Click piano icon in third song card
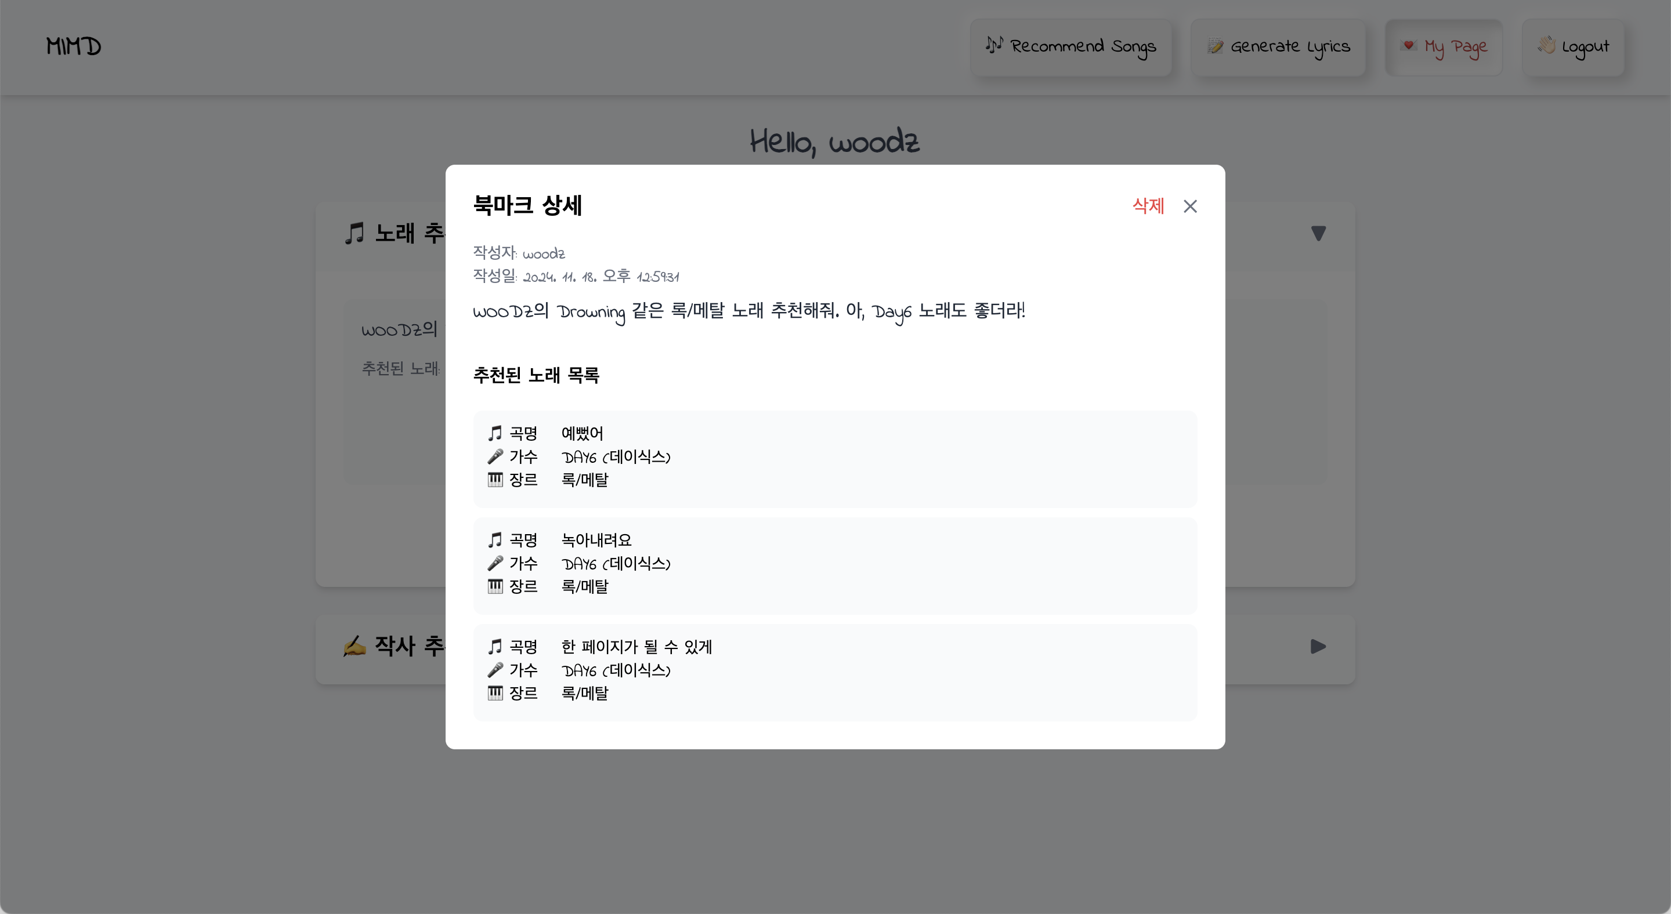 pyautogui.click(x=495, y=693)
